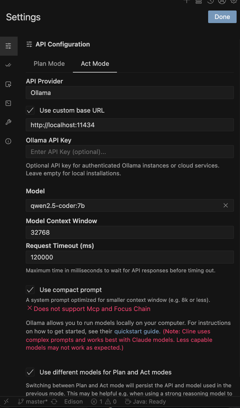The height and width of the screenshot is (408, 240).
Task: Open the wrench debug settings section
Action: 8,122
